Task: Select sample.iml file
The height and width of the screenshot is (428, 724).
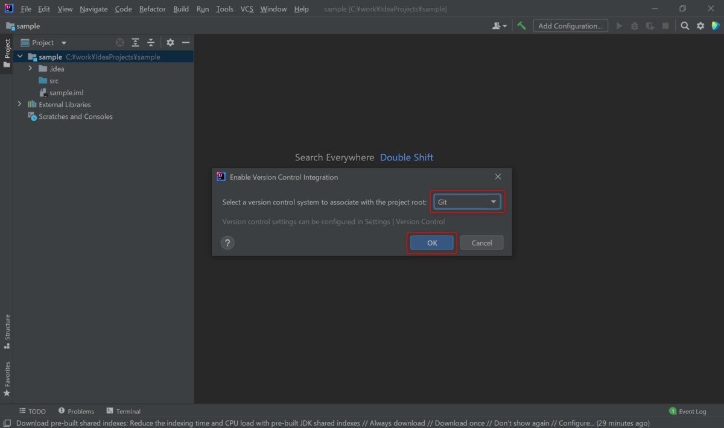Action: pyautogui.click(x=61, y=93)
